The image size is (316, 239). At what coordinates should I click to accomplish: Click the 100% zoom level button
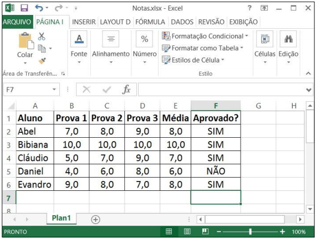coord(299,232)
